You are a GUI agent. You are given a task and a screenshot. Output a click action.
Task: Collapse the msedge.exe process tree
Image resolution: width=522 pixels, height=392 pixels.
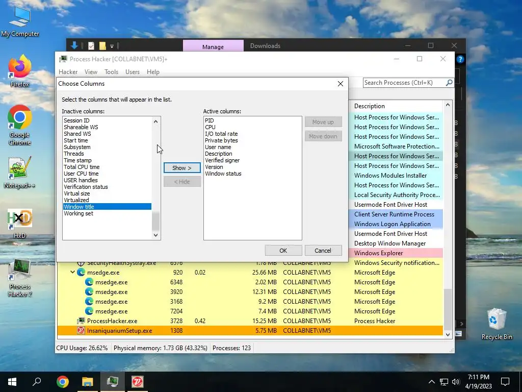pos(72,273)
